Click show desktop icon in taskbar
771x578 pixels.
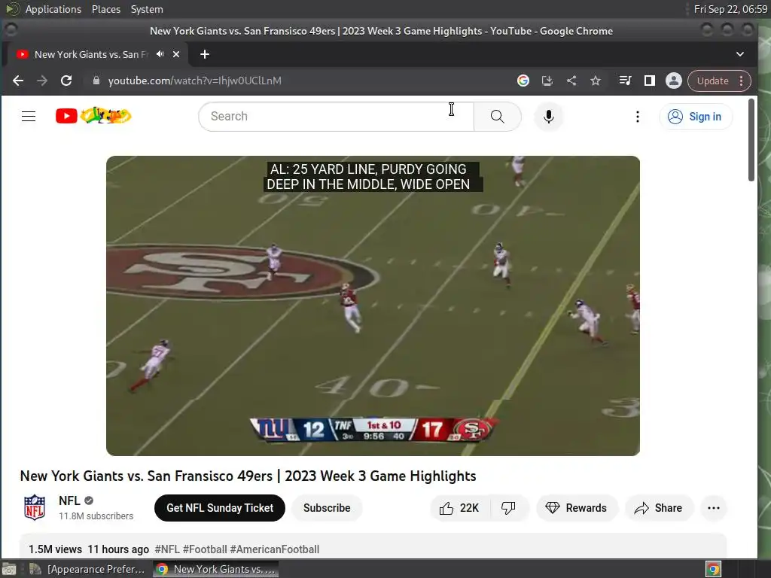click(x=9, y=569)
